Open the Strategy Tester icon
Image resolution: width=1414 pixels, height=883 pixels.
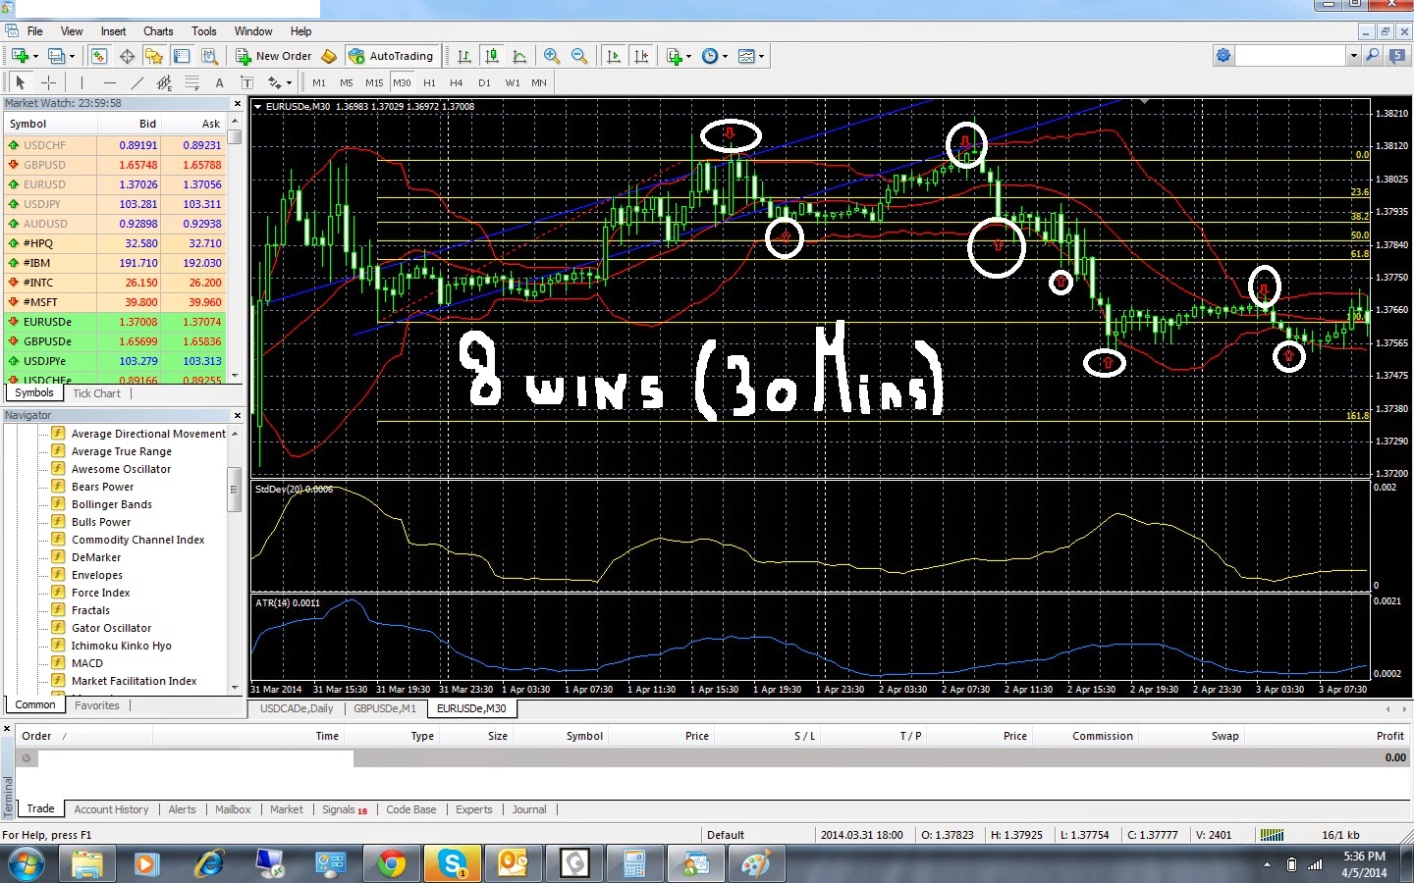tap(209, 56)
